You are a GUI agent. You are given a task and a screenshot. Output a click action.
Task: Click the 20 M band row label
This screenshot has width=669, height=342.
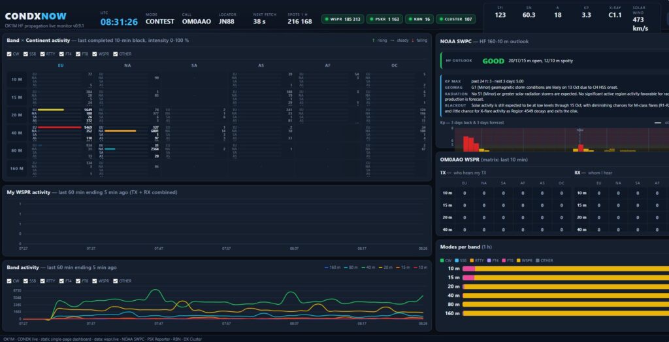16,115
